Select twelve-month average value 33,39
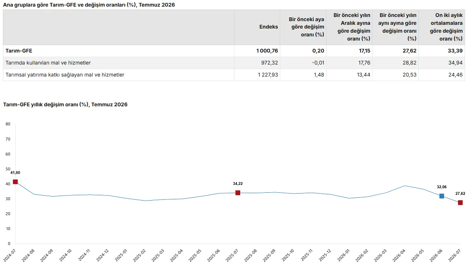This screenshot has height=273, width=468. tap(456, 51)
